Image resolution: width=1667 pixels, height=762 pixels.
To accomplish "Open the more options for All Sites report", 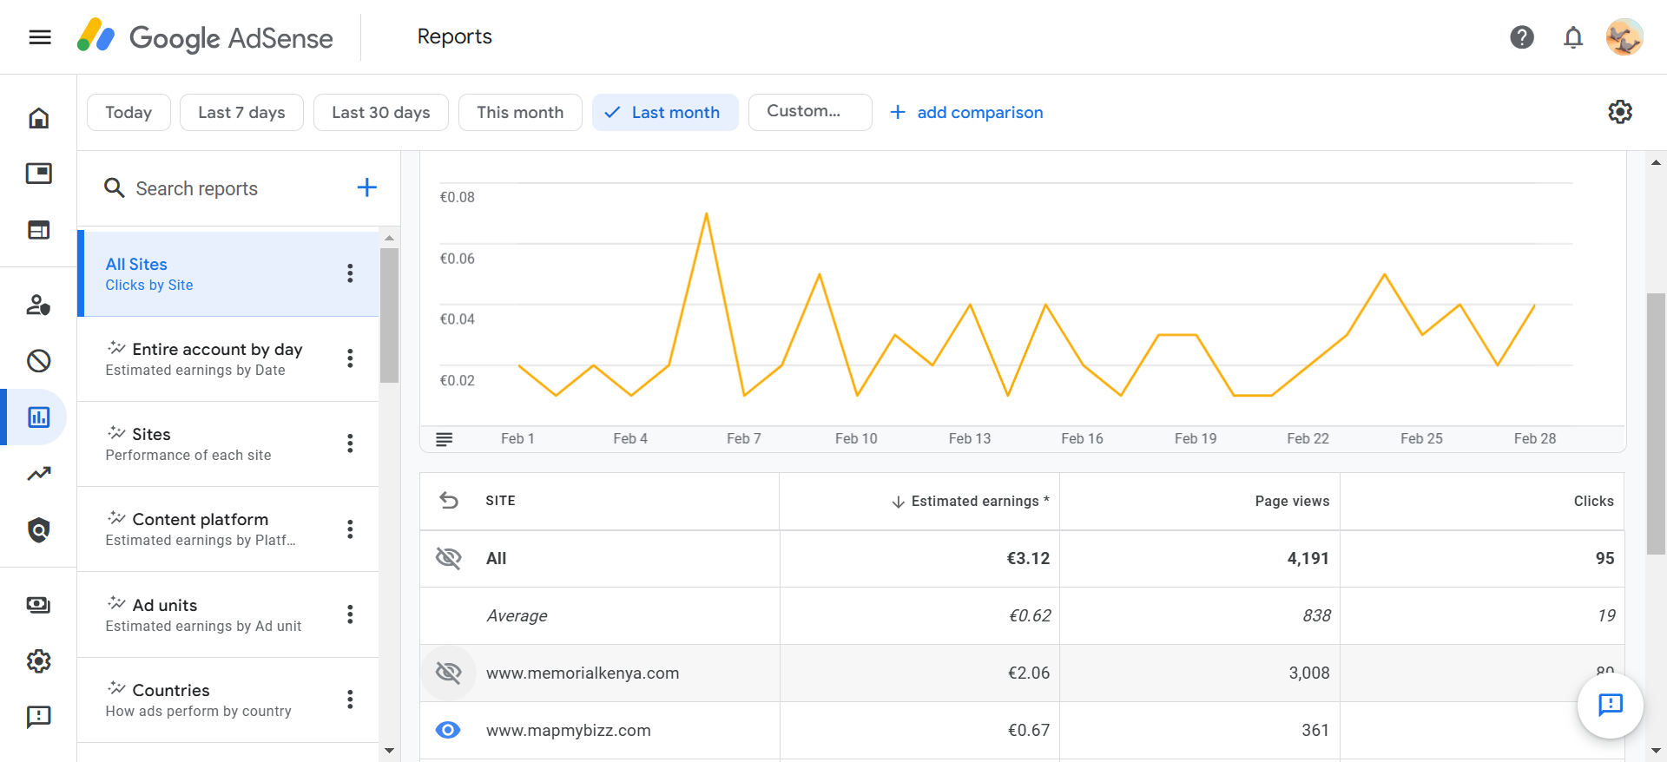I will tap(350, 273).
